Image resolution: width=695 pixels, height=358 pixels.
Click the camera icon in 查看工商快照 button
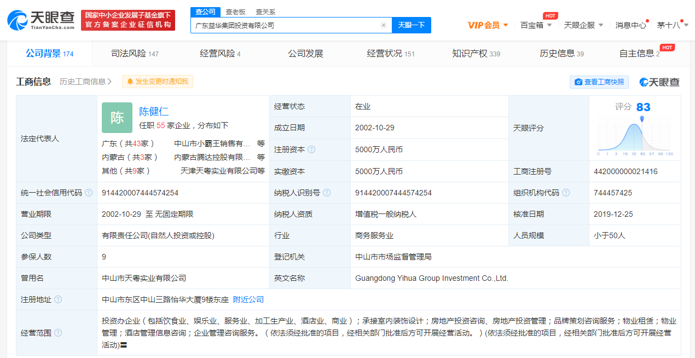tap(578, 82)
